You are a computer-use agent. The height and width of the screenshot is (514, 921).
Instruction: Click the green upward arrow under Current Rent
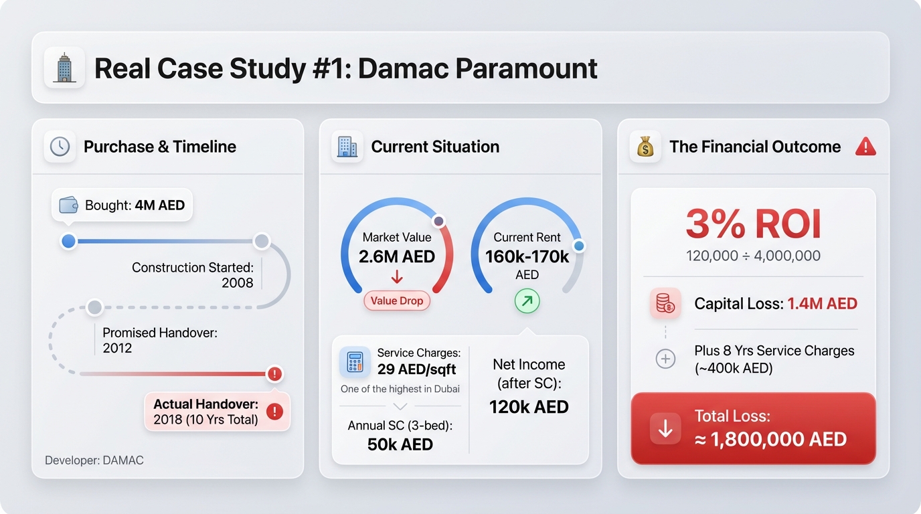527,302
